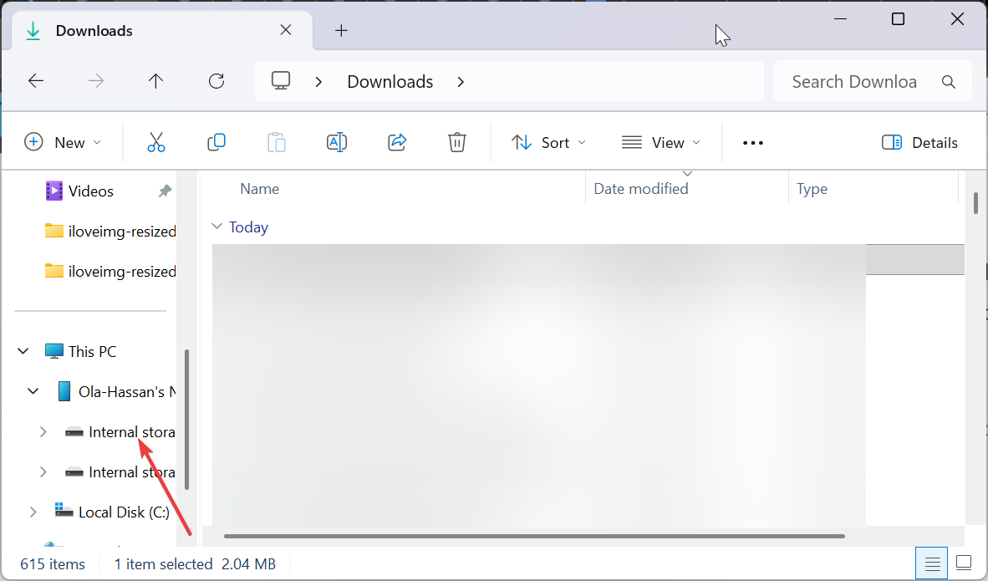Click the Copy icon in toolbar
Viewport: 988px width, 581px height.
pyautogui.click(x=216, y=142)
